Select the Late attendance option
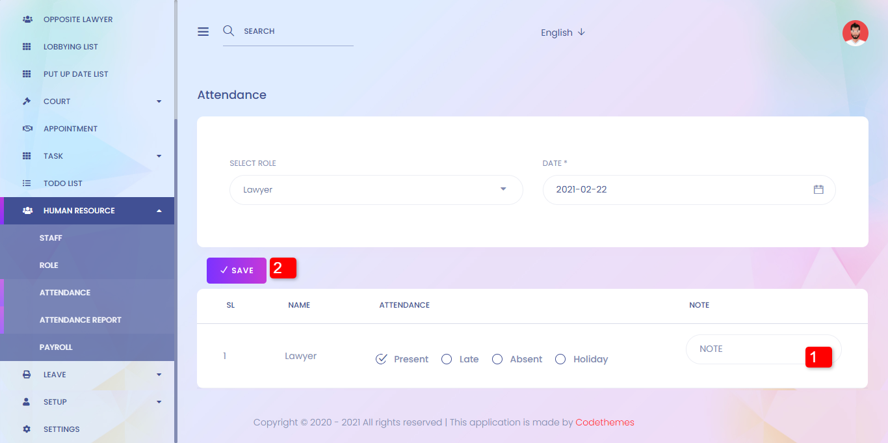888x443 pixels. [447, 359]
